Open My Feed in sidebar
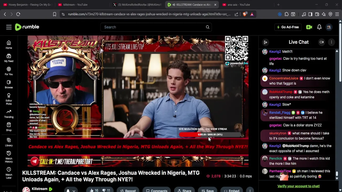Screen dimensions: 342x192 [x=9, y=58]
